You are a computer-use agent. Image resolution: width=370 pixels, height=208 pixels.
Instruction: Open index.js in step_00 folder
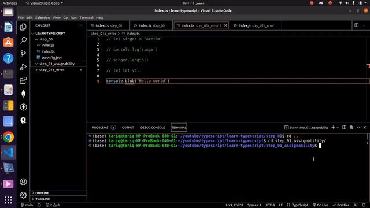coord(58,45)
